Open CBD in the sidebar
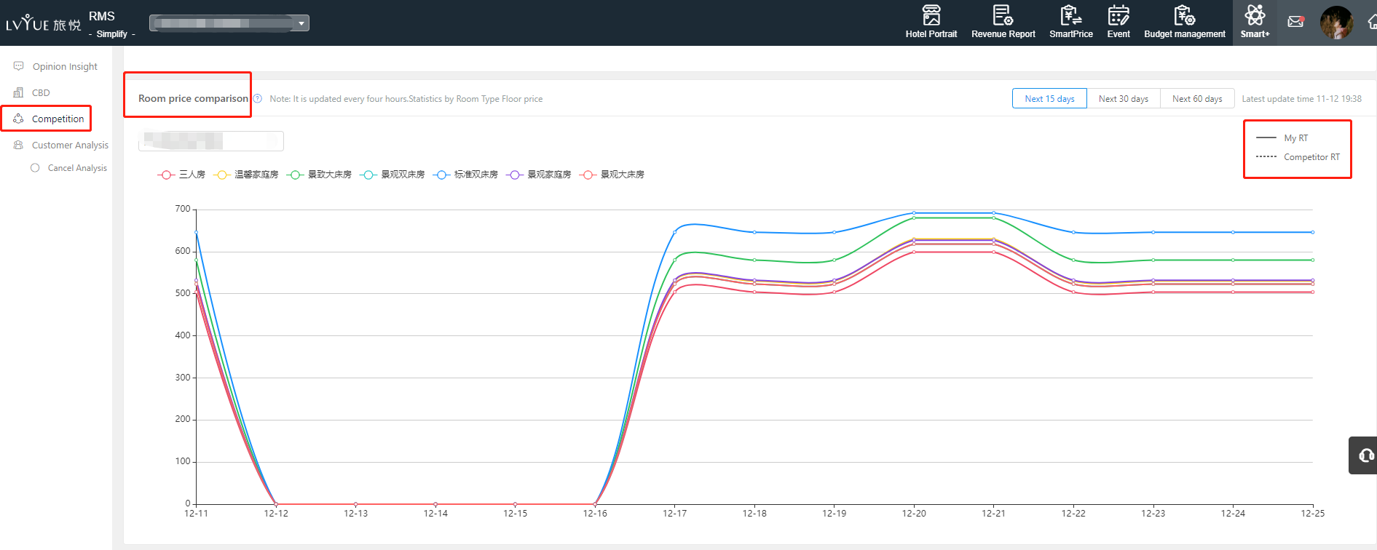This screenshot has width=1377, height=550. point(32,92)
